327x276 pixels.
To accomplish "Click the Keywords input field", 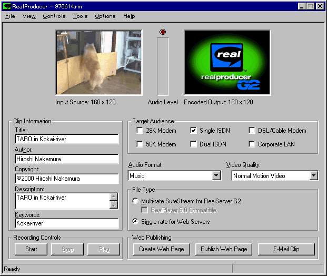I will pyautogui.click(x=67, y=223).
